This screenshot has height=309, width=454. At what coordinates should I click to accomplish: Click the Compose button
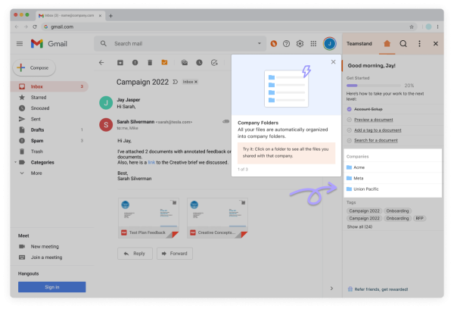34,68
